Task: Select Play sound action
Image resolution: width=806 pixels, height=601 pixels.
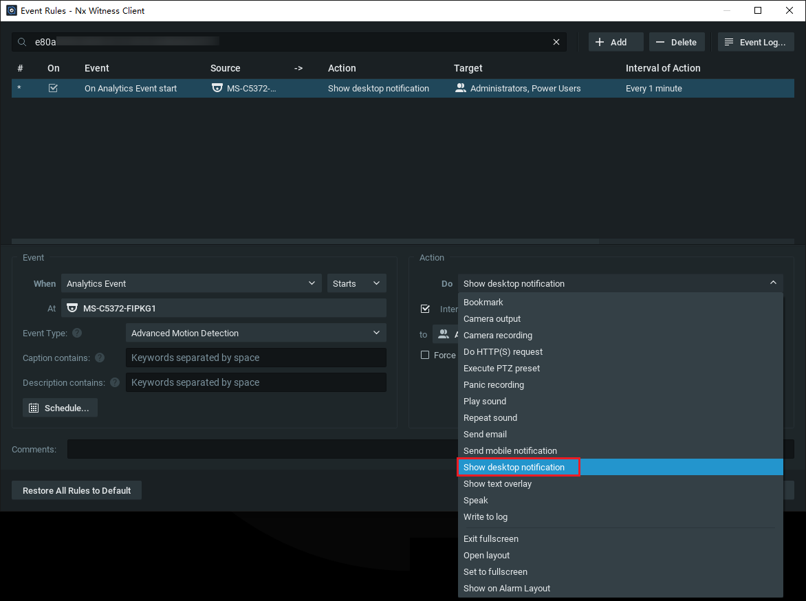Action: pyautogui.click(x=620, y=401)
